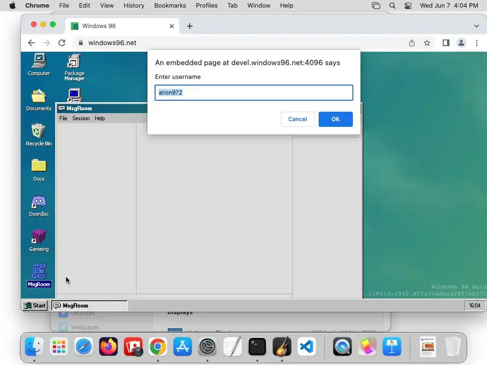Open Profiles menu in menu bar

click(206, 5)
